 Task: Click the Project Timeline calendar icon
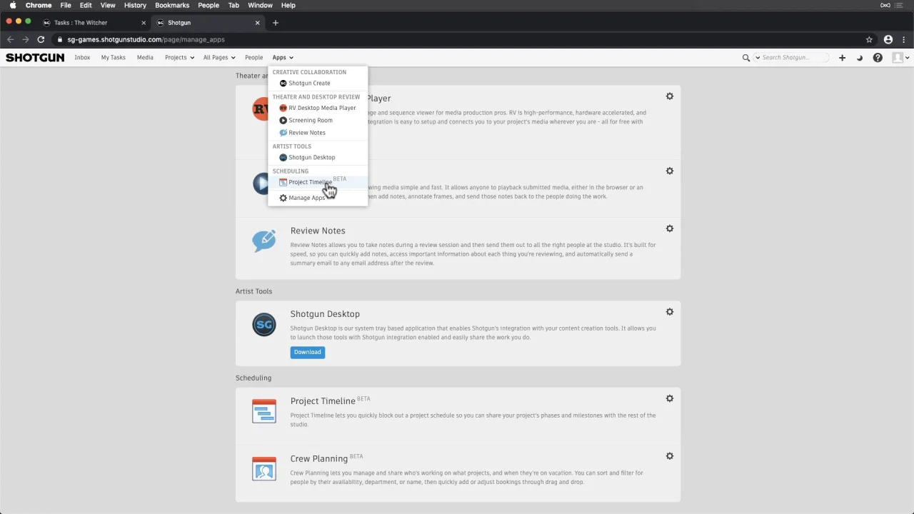click(264, 411)
